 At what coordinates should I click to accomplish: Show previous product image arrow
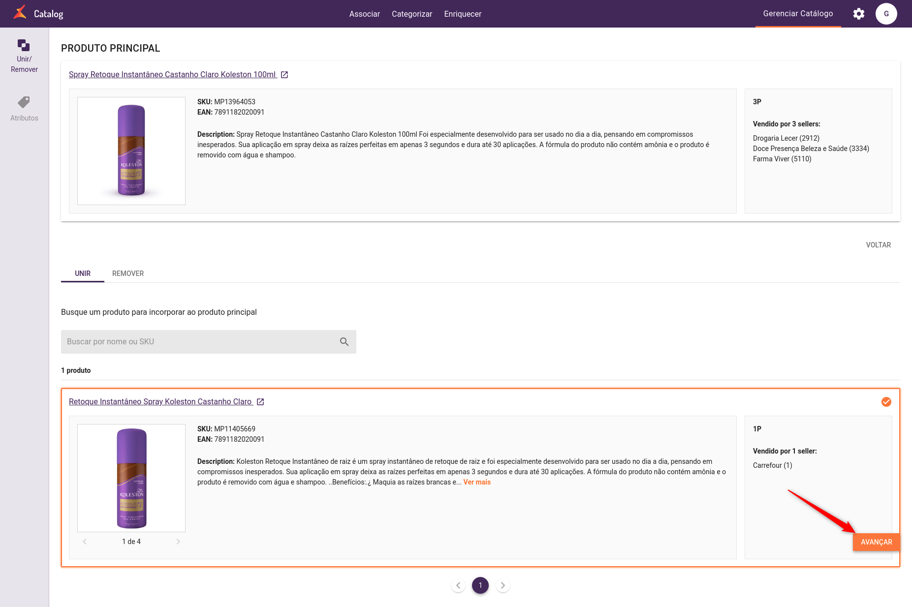[85, 542]
